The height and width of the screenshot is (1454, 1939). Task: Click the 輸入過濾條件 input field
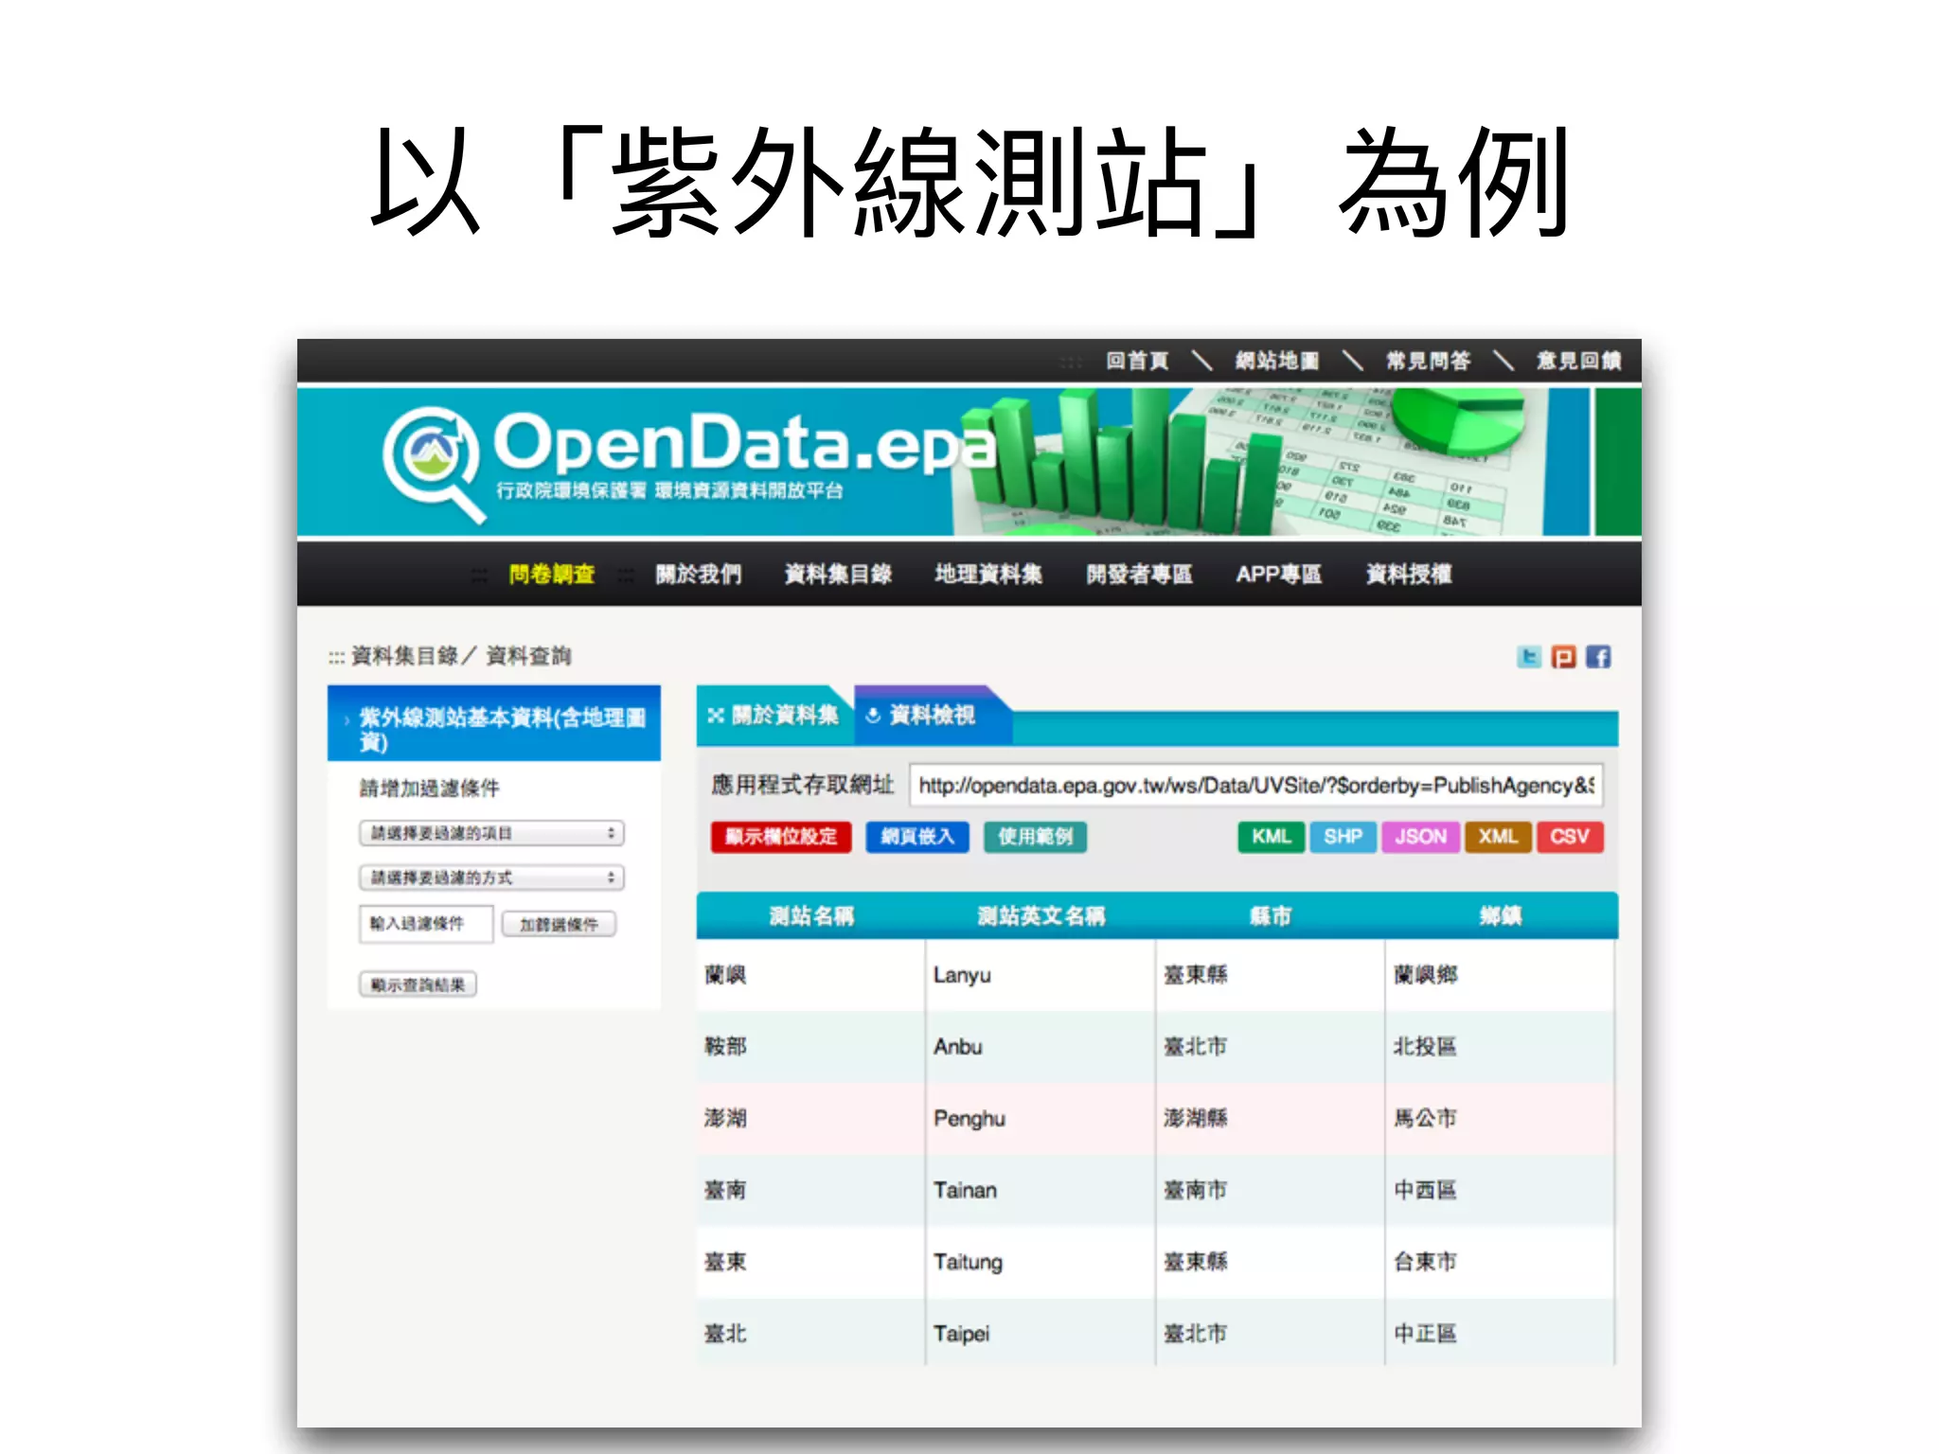coord(426,924)
